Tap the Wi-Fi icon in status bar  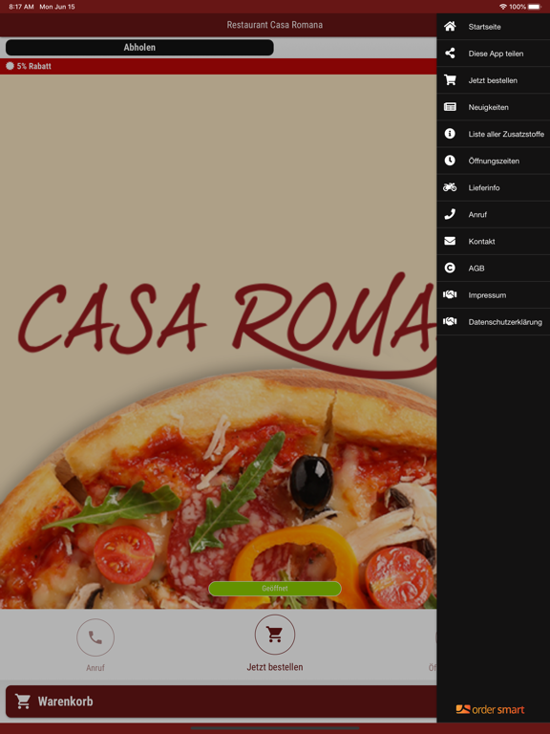pyautogui.click(x=503, y=7)
